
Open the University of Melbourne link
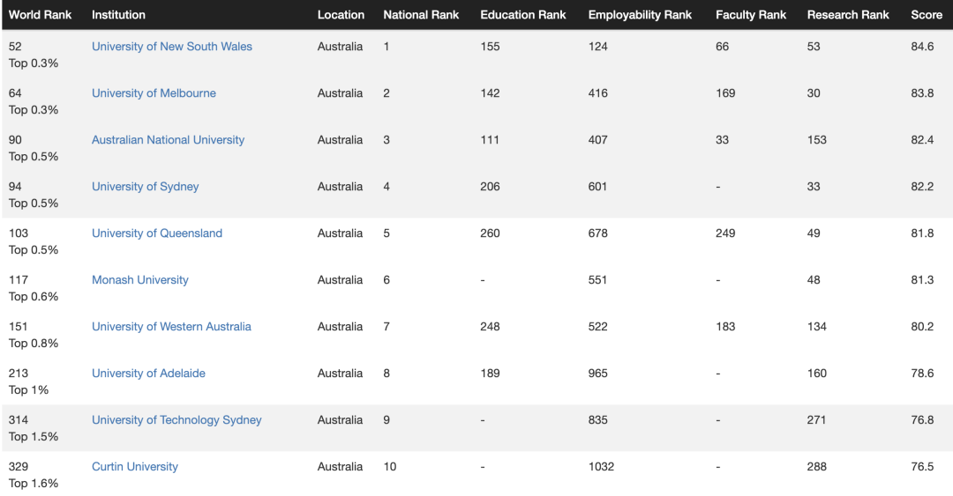pyautogui.click(x=154, y=93)
